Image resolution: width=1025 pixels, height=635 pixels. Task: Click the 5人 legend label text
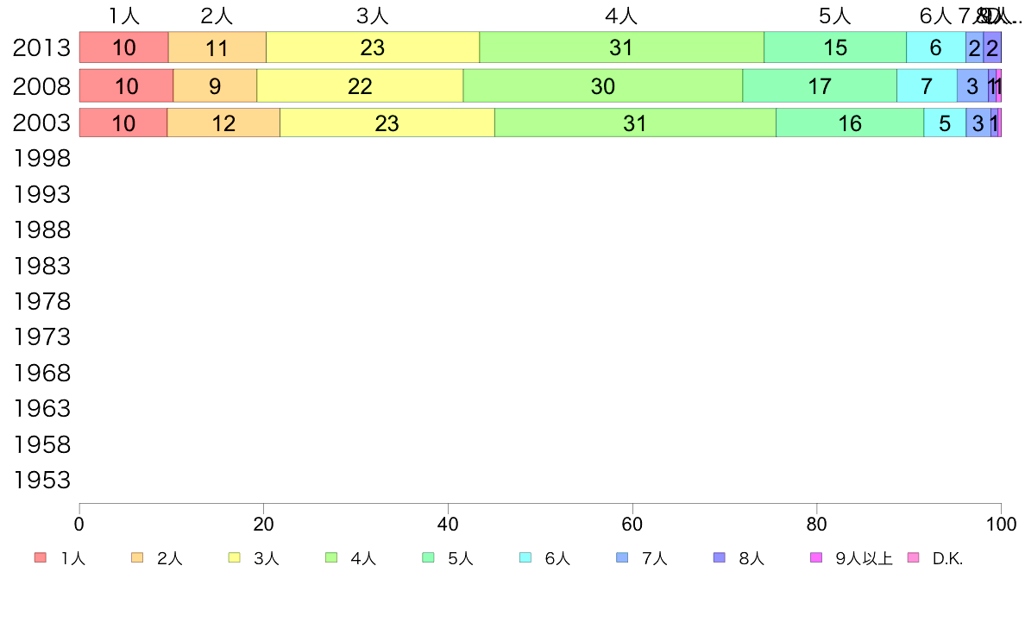point(460,558)
